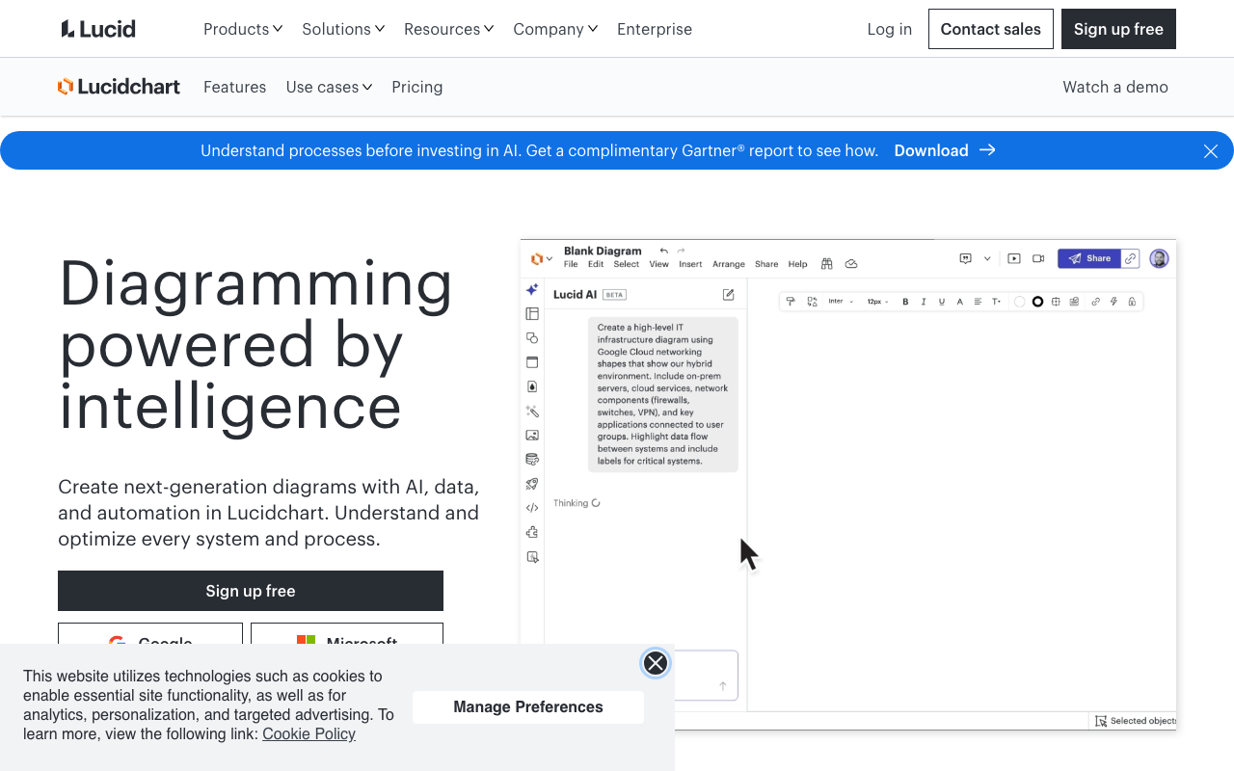This screenshot has height=771, width=1234.
Task: Click the lightning action icon in toolbar
Action: pos(1113,302)
